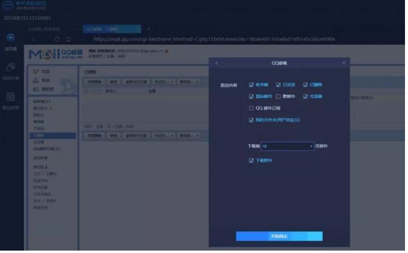
Task: Click the 主题 column header
Action: pos(152,91)
